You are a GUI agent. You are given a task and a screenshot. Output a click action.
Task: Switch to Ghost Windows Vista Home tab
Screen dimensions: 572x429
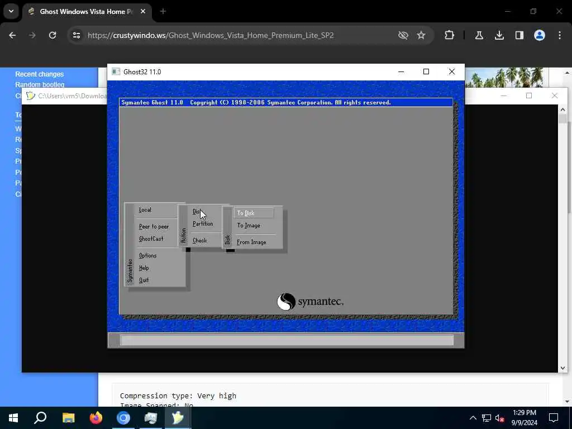(x=88, y=12)
